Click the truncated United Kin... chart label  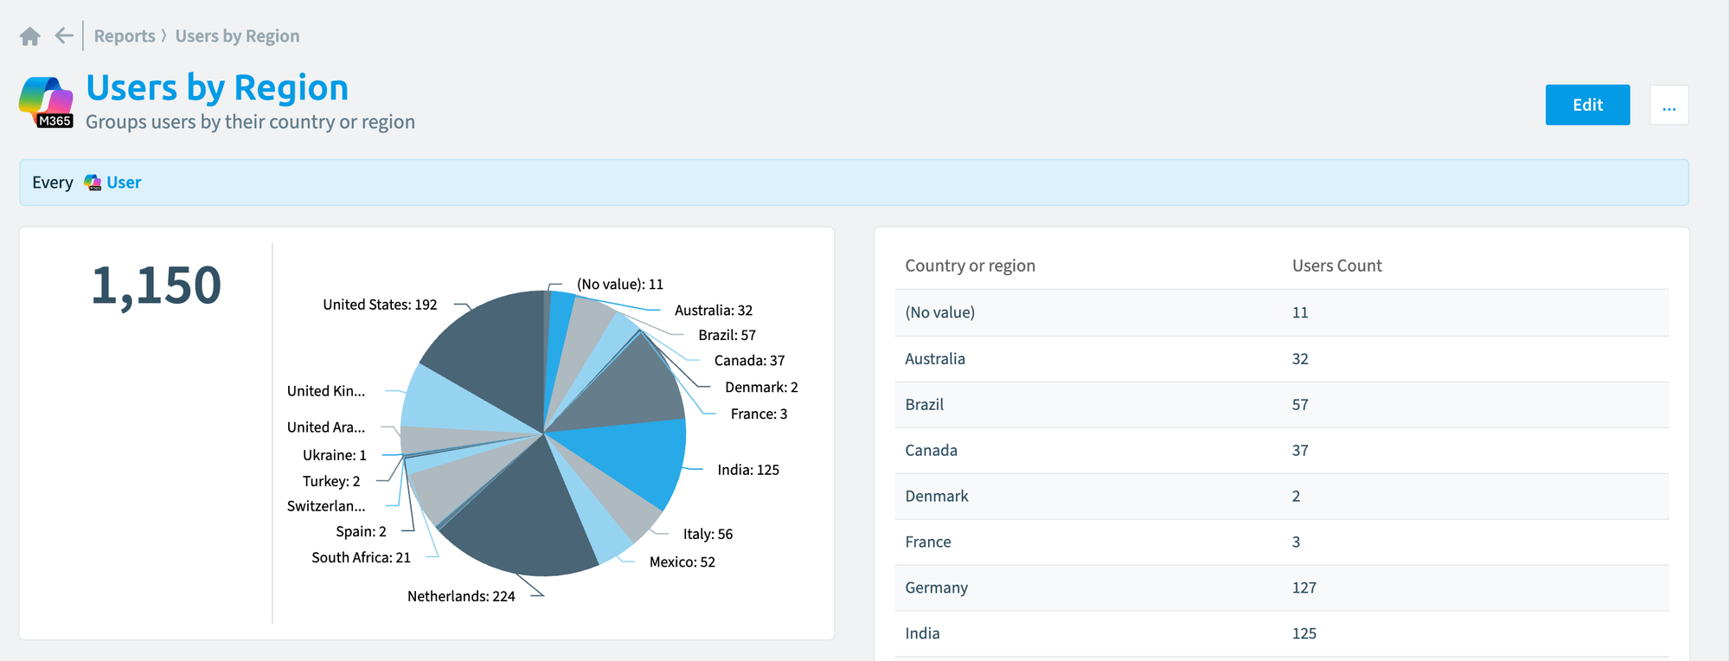(326, 391)
